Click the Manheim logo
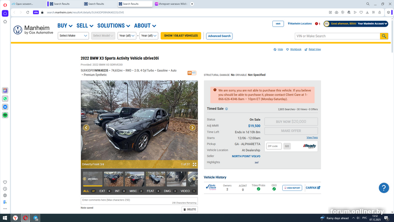Viewport: 394px width, 222px height. (33, 30)
